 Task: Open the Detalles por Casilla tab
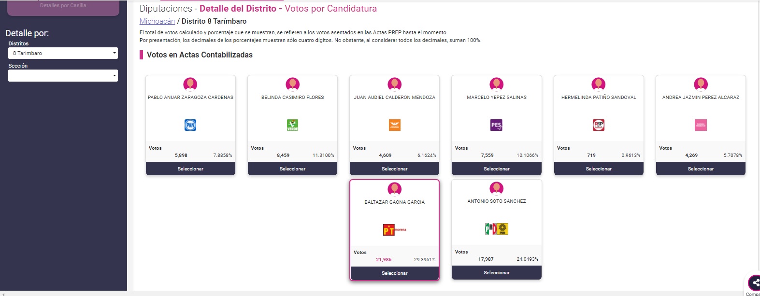tap(63, 7)
